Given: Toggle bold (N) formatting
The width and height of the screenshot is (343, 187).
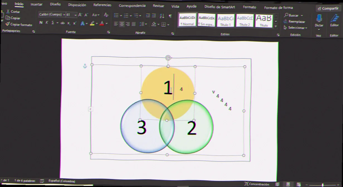Looking at the screenshot, I should pyautogui.click(x=41, y=23).
